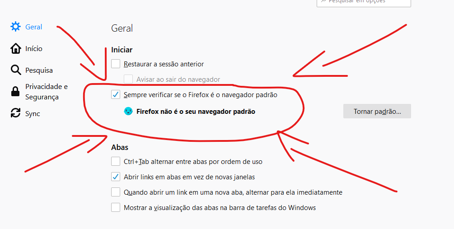
Task: Click the search icon in the options search box
Action: (323, 1)
